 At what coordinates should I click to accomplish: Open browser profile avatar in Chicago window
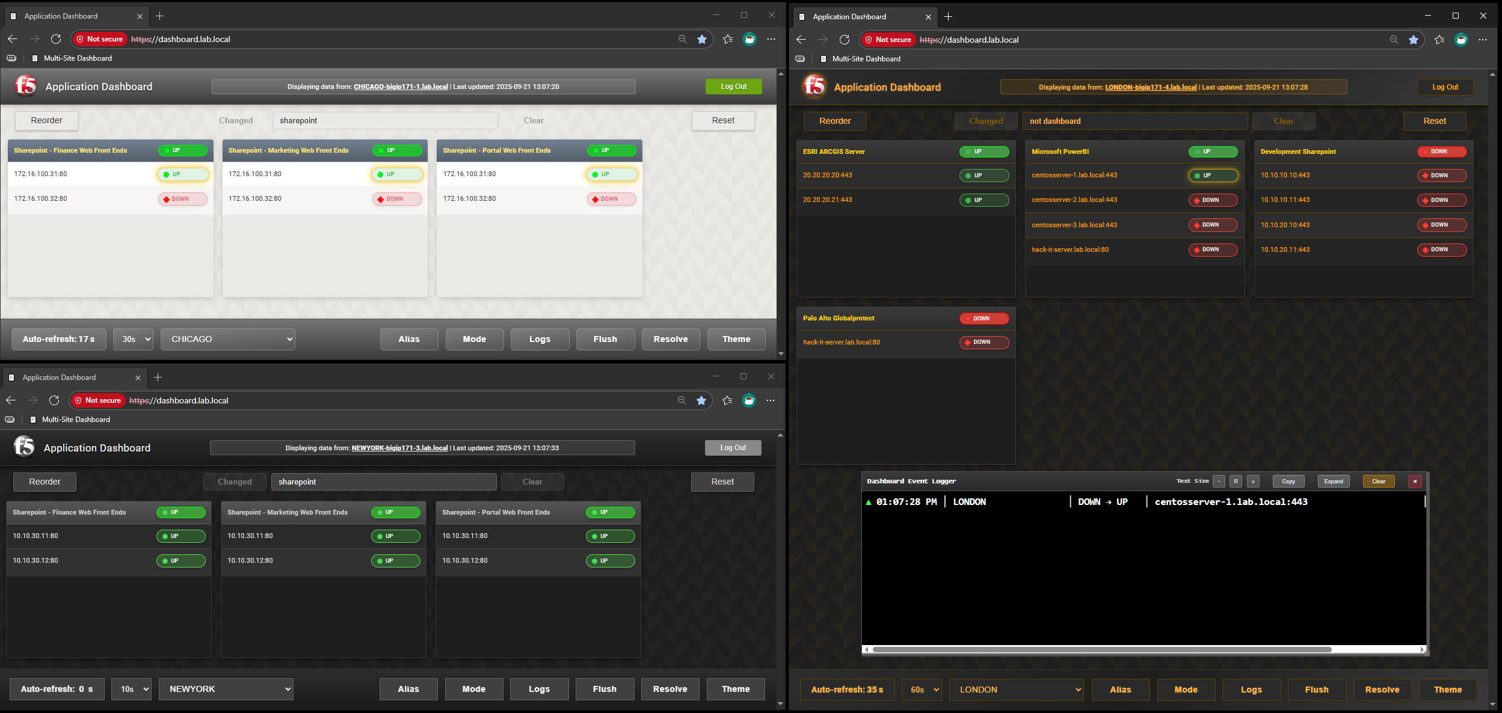tap(749, 39)
